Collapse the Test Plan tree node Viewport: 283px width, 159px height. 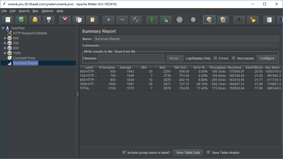[3, 28]
